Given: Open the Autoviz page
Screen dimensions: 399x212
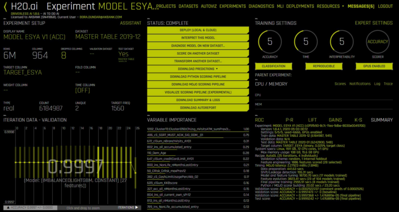Looking at the screenshot, I should pyautogui.click(x=208, y=6).
